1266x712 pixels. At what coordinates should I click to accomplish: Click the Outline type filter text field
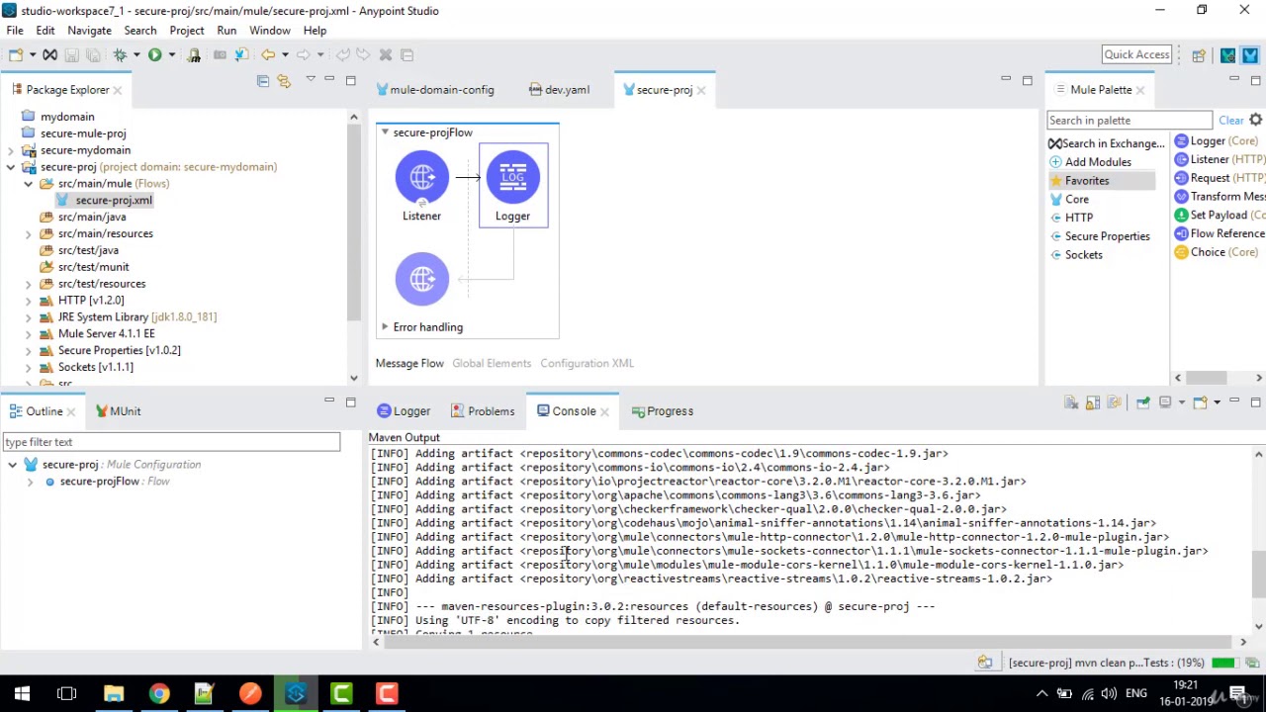coord(171,442)
